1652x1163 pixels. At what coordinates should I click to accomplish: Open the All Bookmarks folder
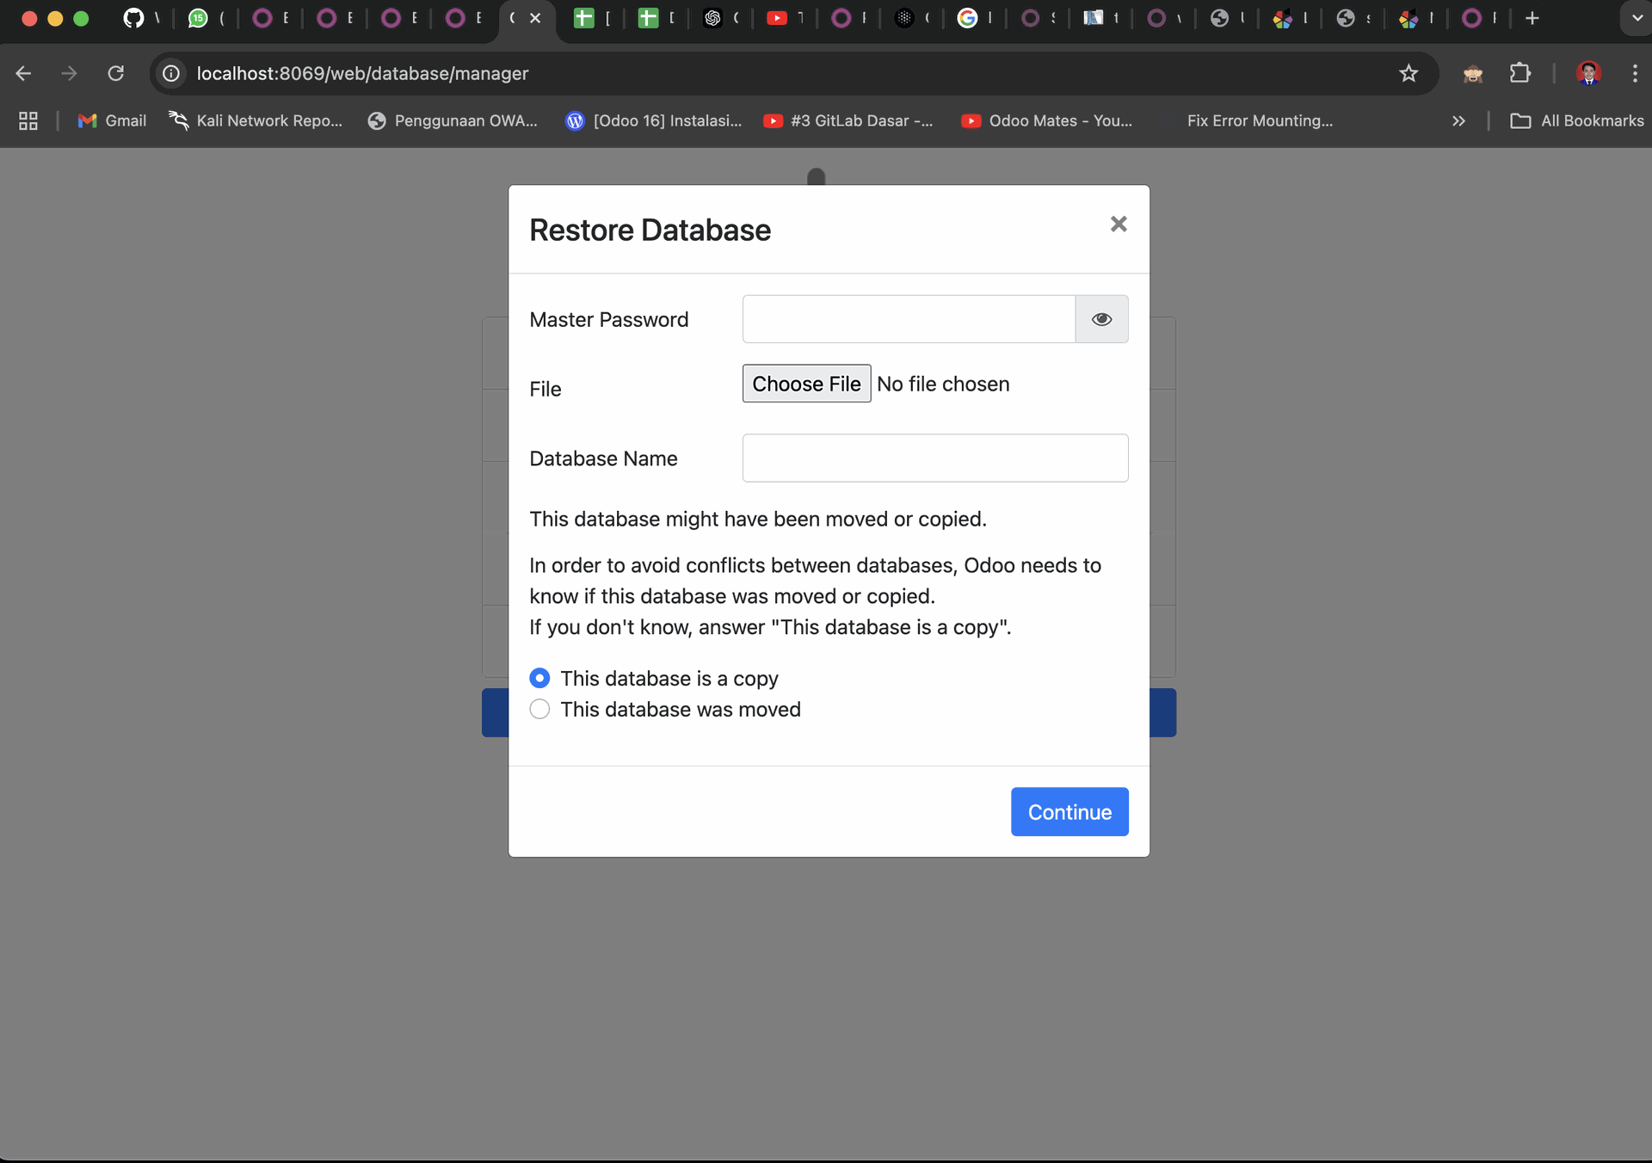pyautogui.click(x=1577, y=121)
